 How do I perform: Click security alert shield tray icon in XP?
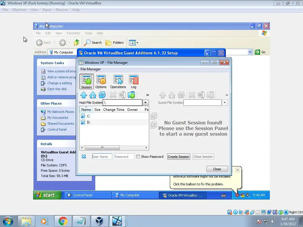pyautogui.click(x=237, y=195)
